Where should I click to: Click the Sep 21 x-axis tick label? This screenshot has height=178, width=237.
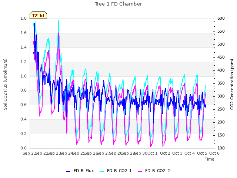click(29, 153)
